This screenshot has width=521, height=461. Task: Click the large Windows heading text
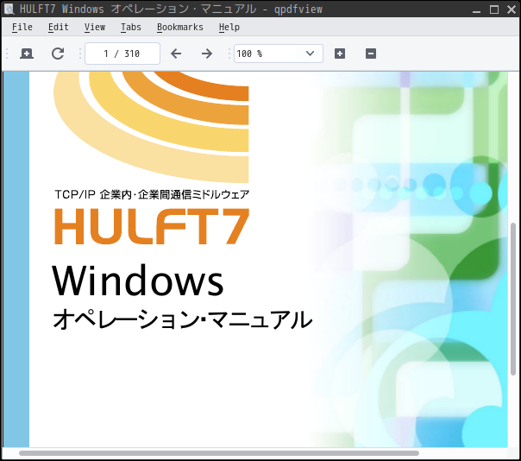click(x=138, y=280)
